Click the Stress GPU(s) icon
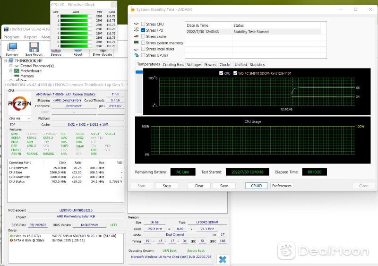Viewport: 378px width, 266px height. [136, 55]
